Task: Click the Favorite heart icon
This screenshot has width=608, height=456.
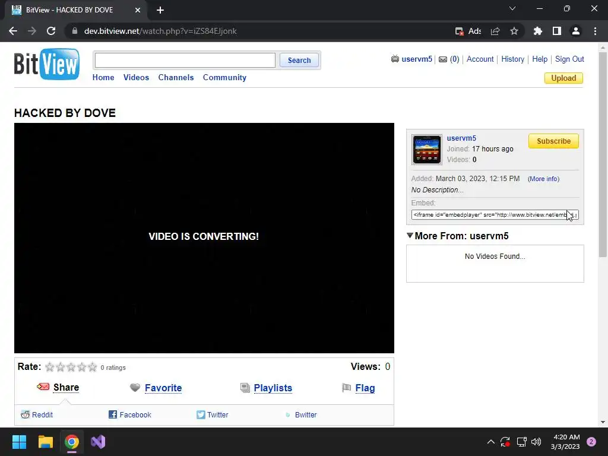Action: click(135, 387)
